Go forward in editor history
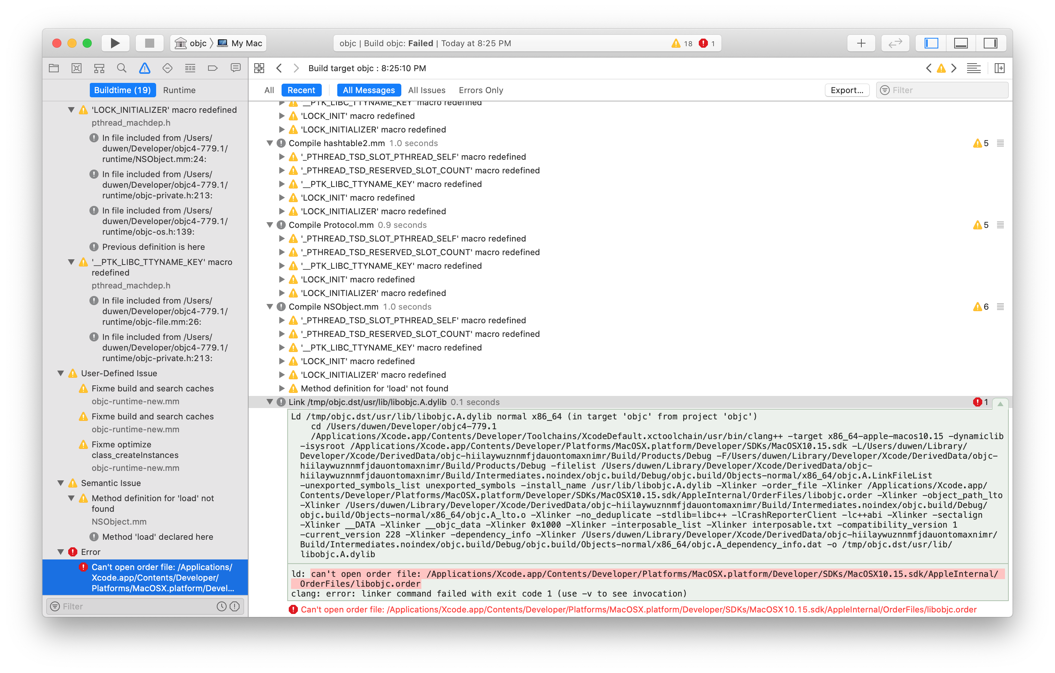This screenshot has width=1055, height=673. click(296, 68)
